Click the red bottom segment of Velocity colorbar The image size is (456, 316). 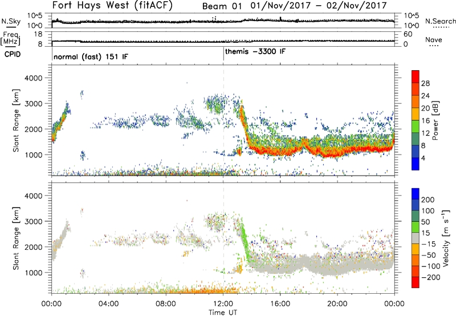tap(416, 282)
